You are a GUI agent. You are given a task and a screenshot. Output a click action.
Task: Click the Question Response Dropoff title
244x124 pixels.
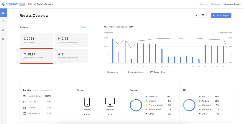pyautogui.click(x=118, y=27)
